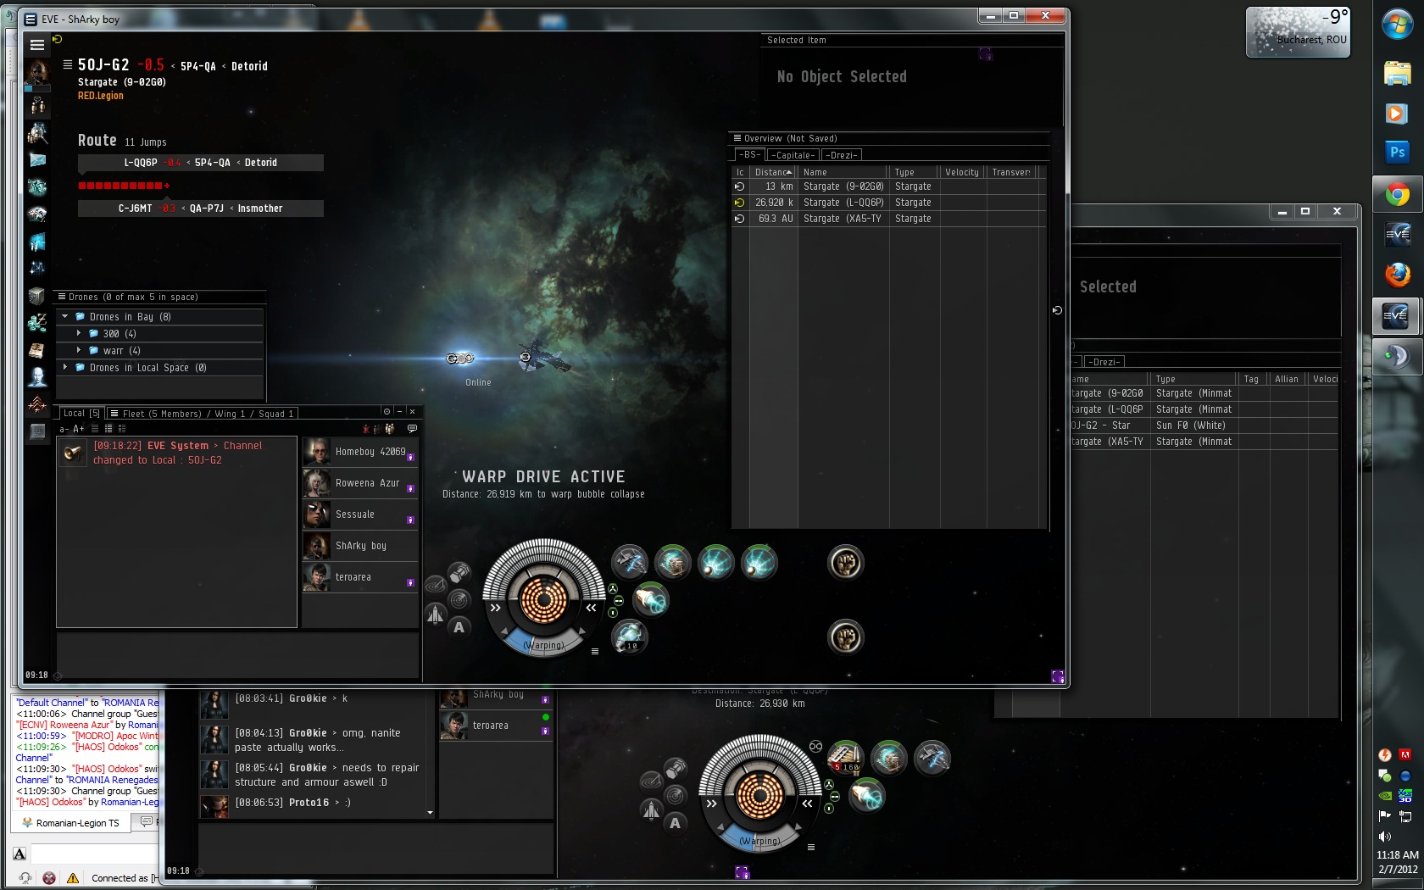
Task: Open Photoshop from the Windows sidebar
Action: click(x=1397, y=153)
